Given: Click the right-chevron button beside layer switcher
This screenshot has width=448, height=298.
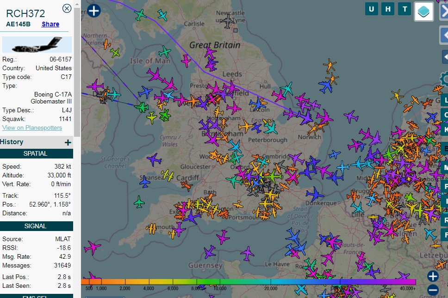Looking at the screenshot, I should 444,12.
